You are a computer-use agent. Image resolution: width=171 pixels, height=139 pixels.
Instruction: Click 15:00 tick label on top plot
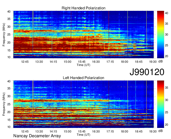67,62
